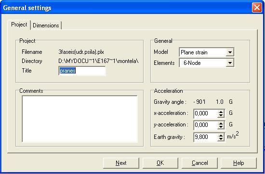Click the Cancel button
The height and width of the screenshot is (174, 265).
pyautogui.click(x=199, y=163)
